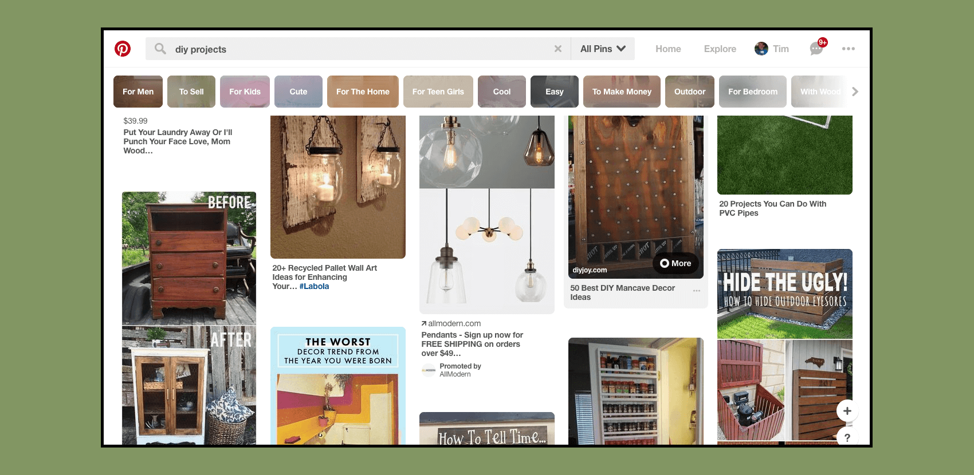This screenshot has width=974, height=475.
Task: Select the To Make Money filter
Action: tap(622, 92)
